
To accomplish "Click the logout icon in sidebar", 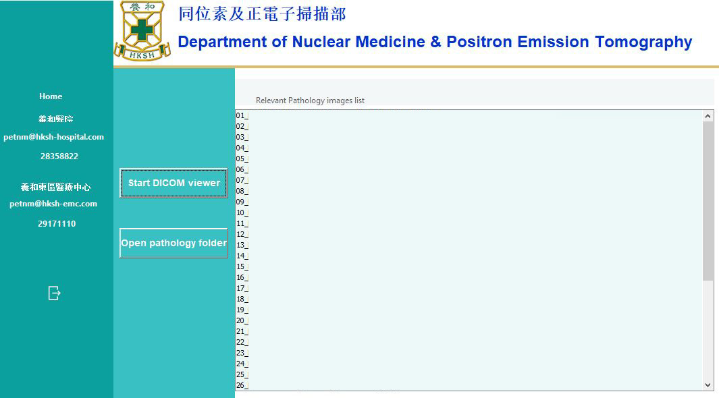I will 55,293.
